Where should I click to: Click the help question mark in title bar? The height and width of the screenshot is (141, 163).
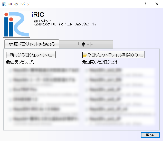145,4
